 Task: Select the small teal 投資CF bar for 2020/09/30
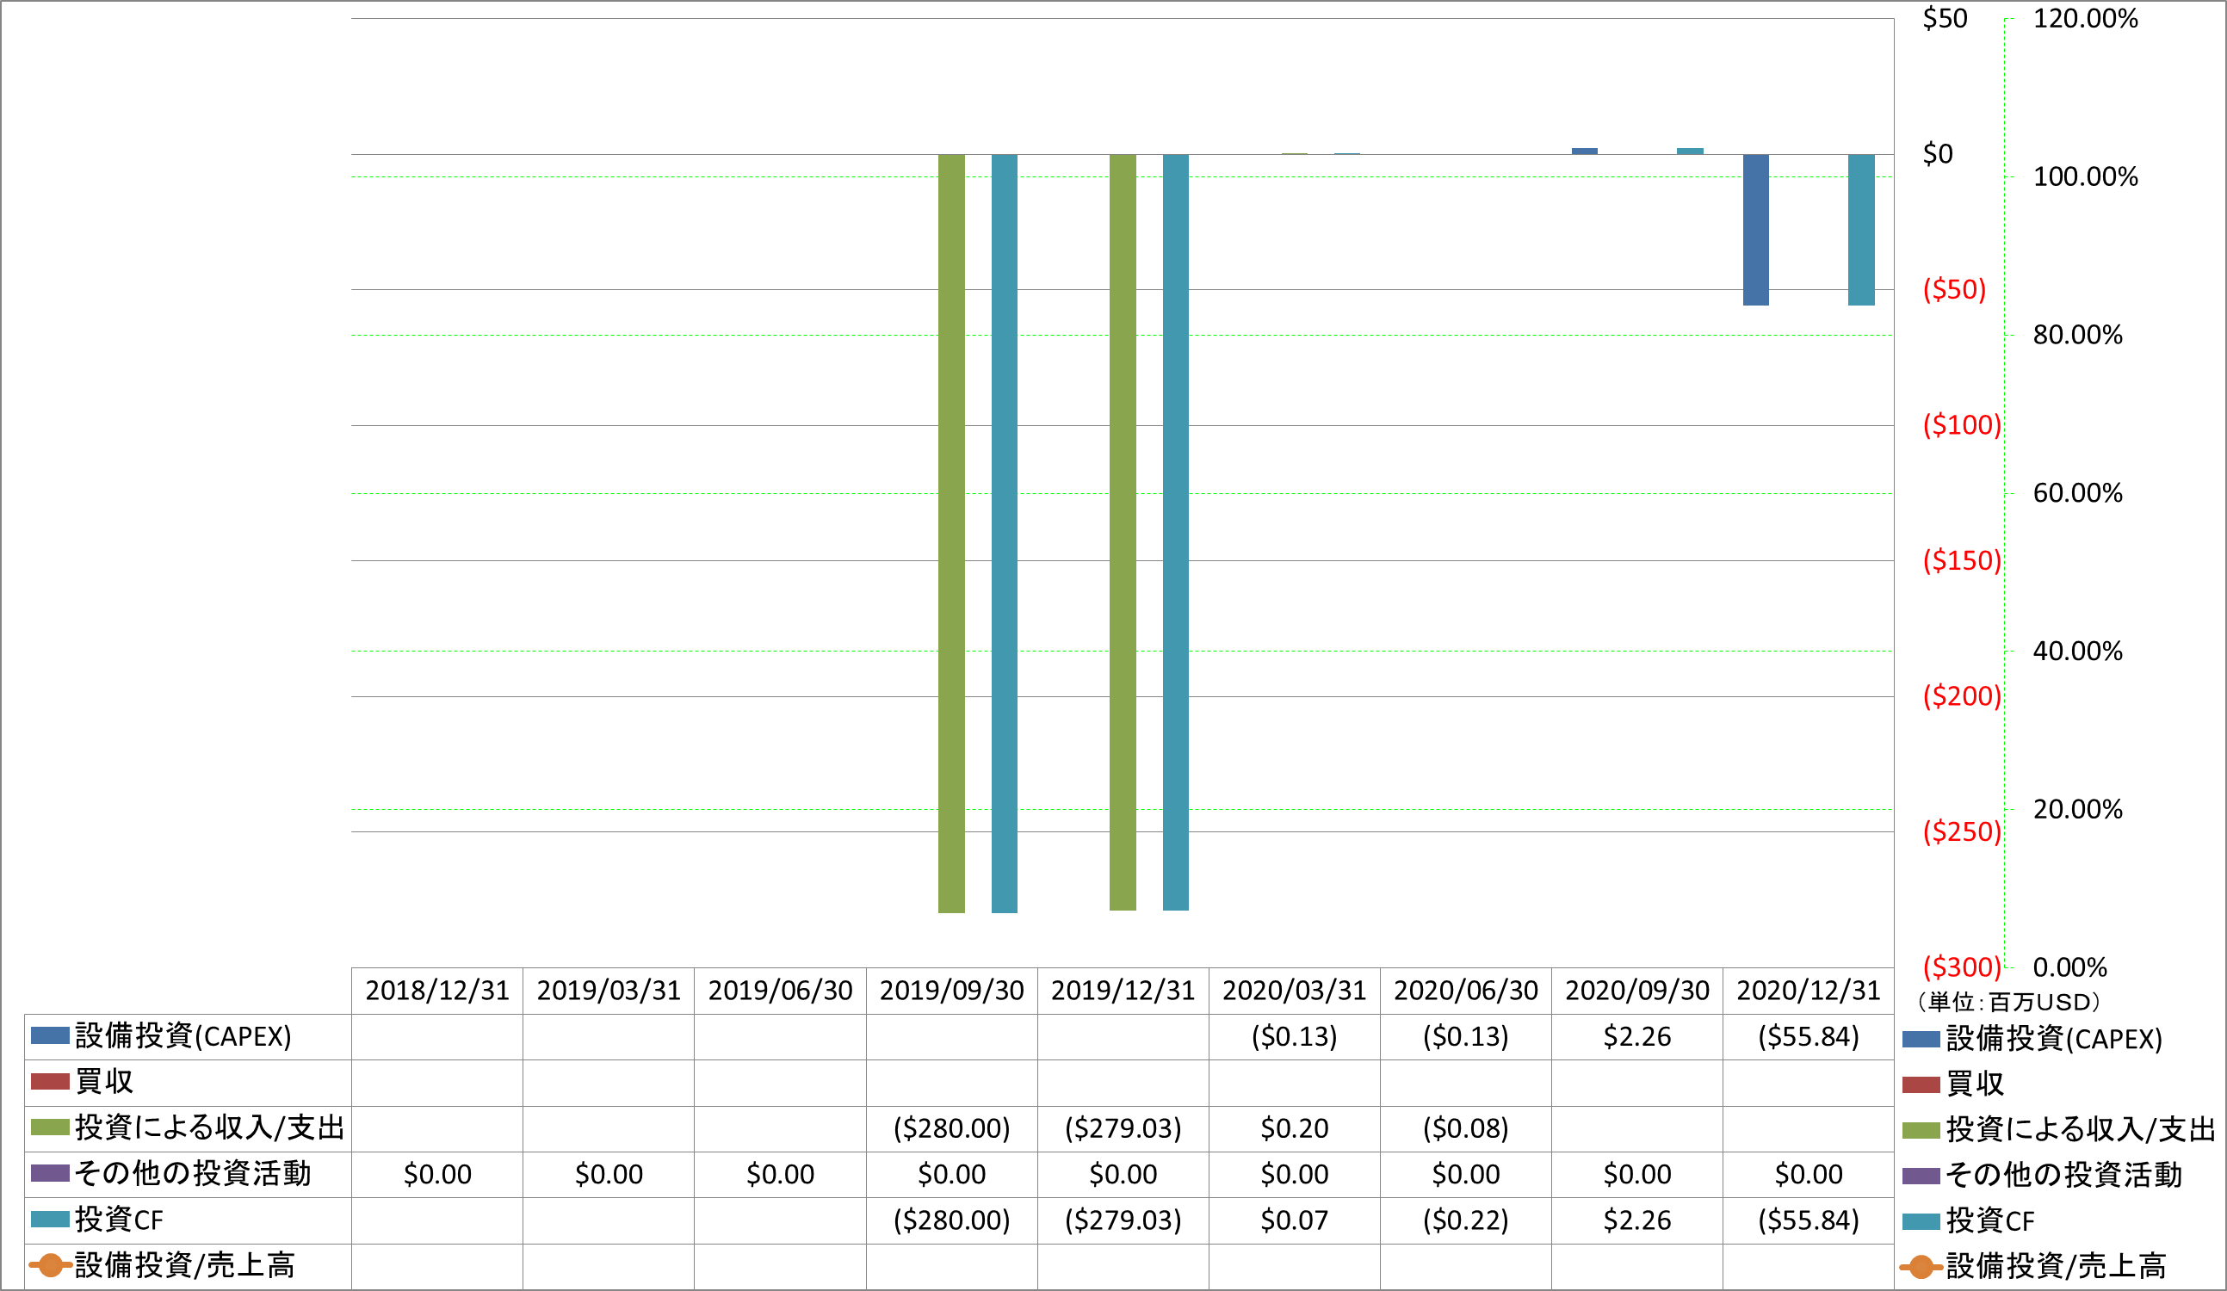(1690, 151)
